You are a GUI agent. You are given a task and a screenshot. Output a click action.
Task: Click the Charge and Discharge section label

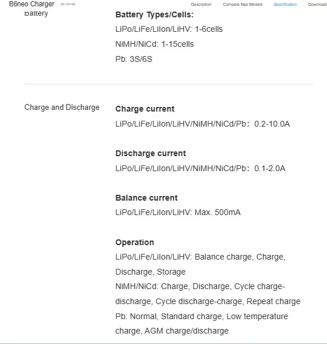pyautogui.click(x=62, y=108)
